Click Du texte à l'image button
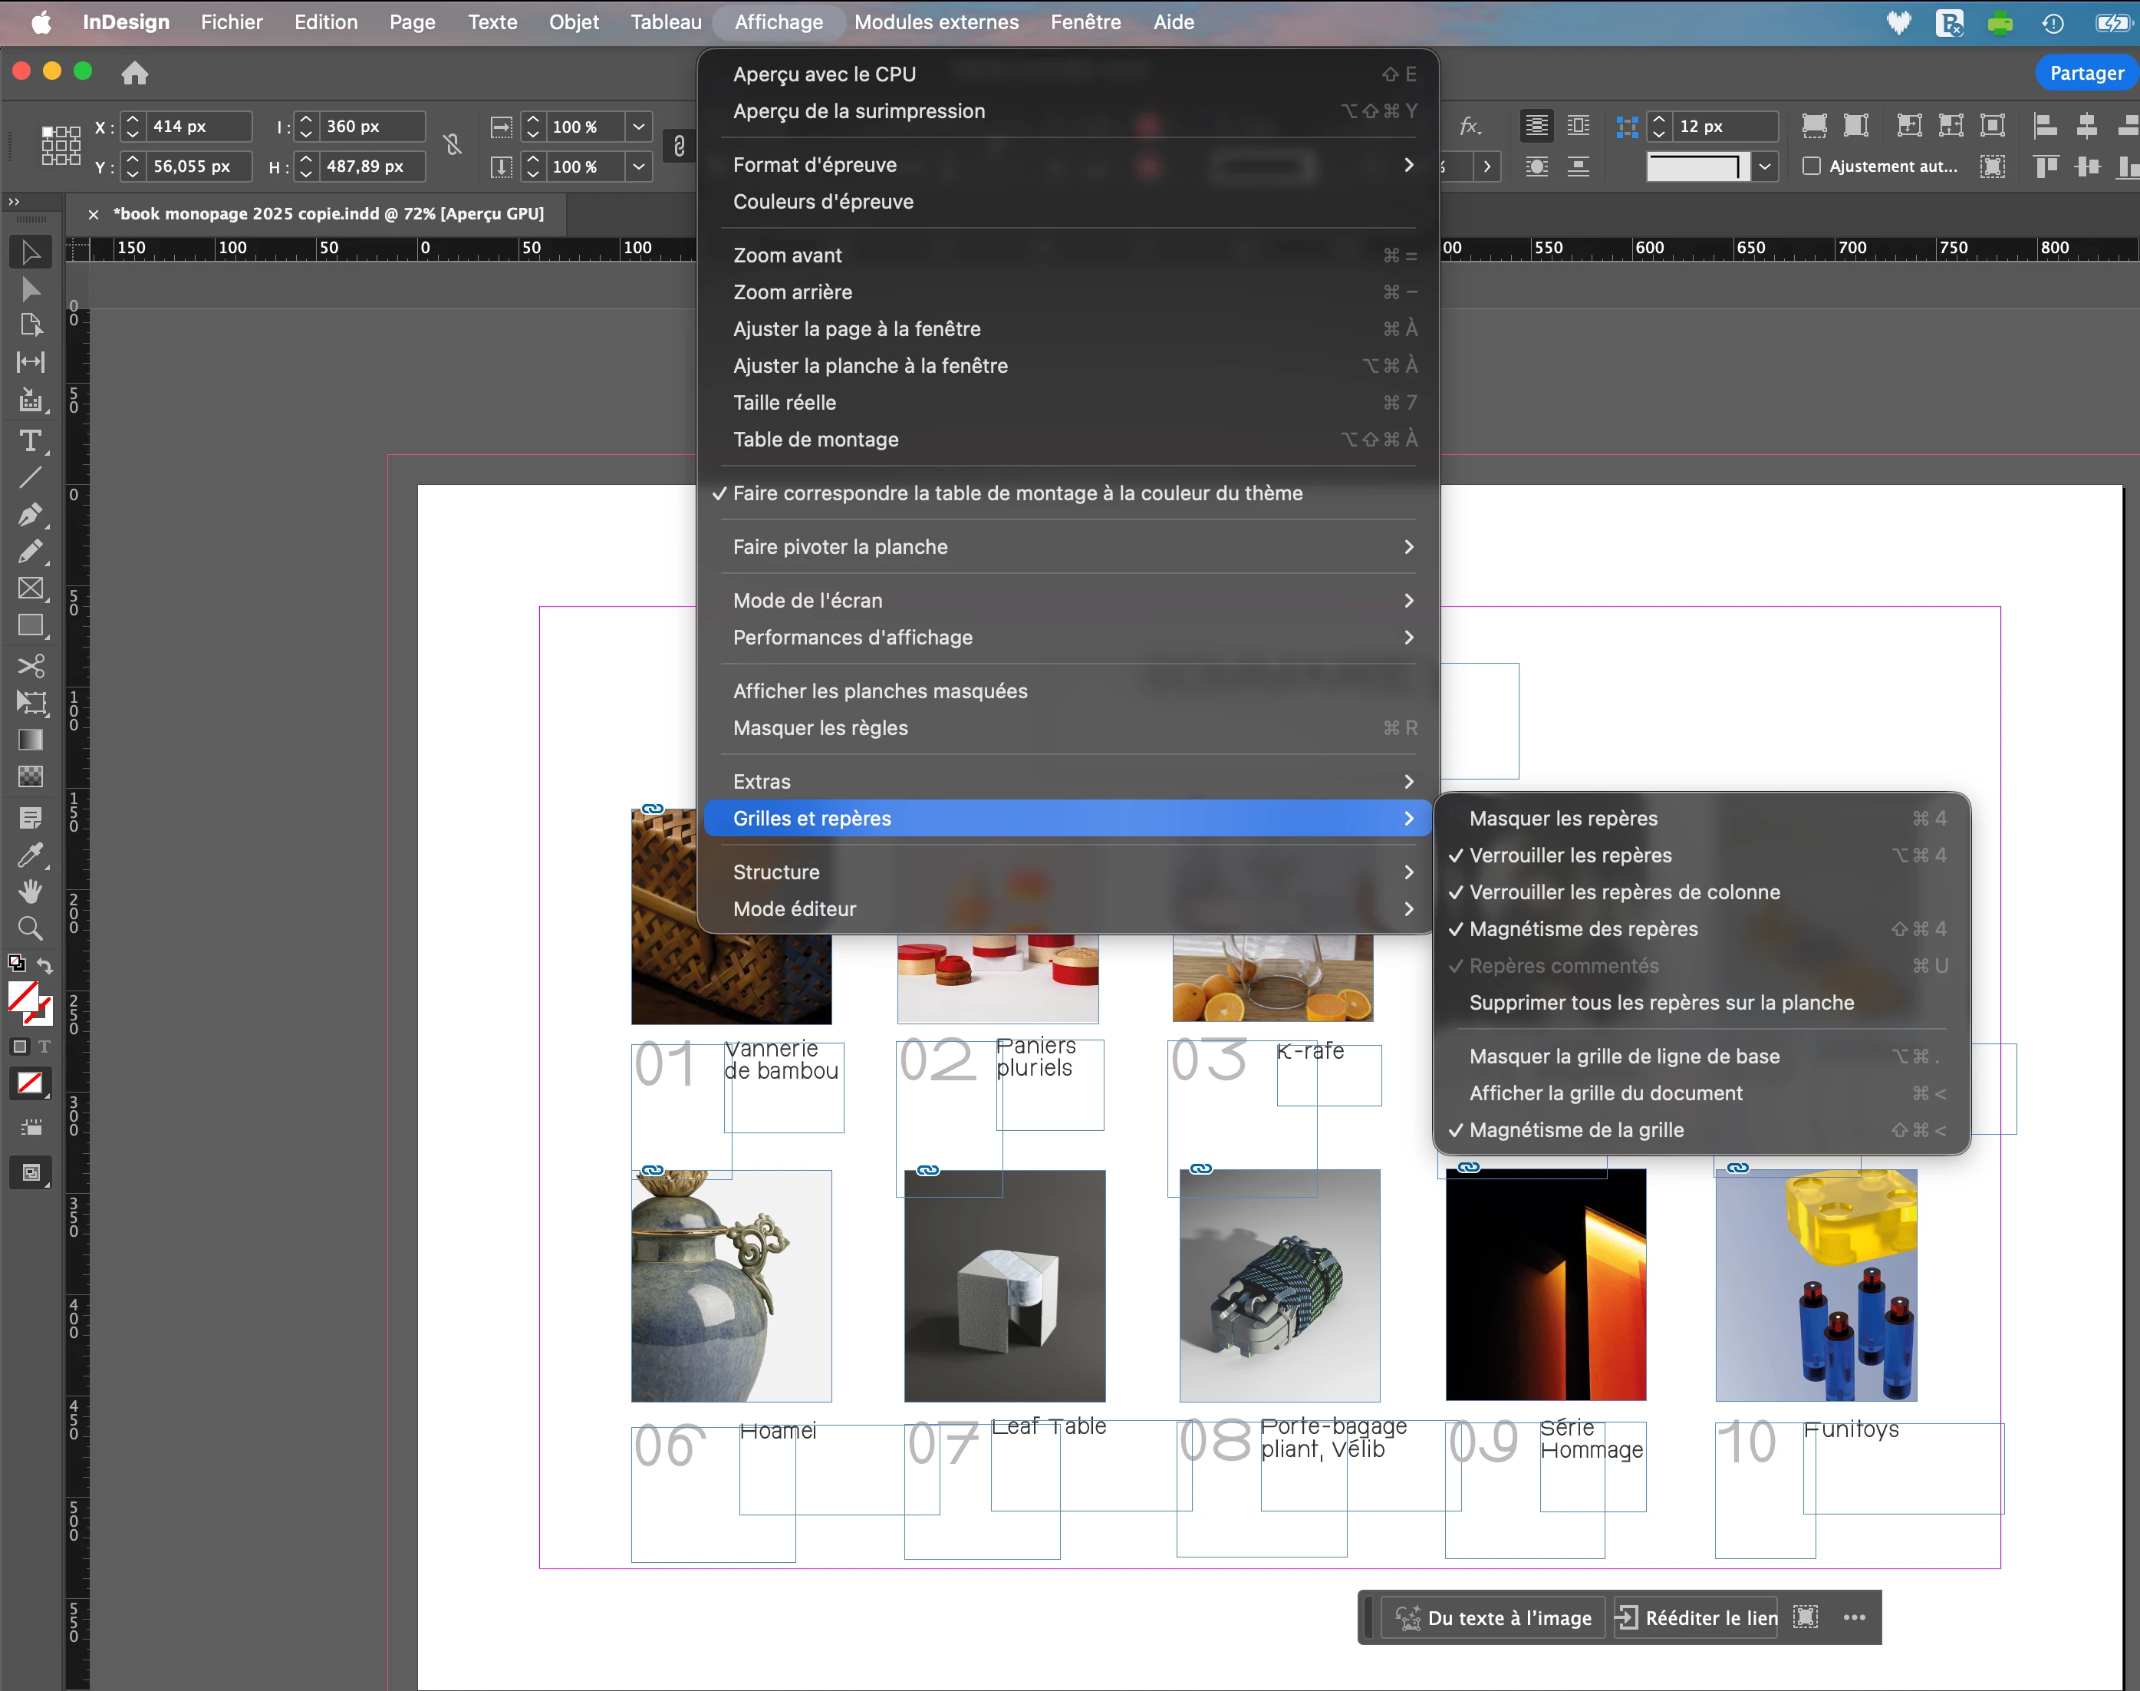 1493,1618
